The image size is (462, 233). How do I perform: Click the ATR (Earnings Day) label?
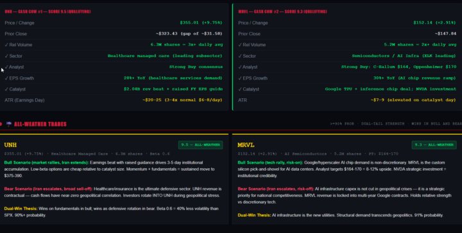(24, 100)
